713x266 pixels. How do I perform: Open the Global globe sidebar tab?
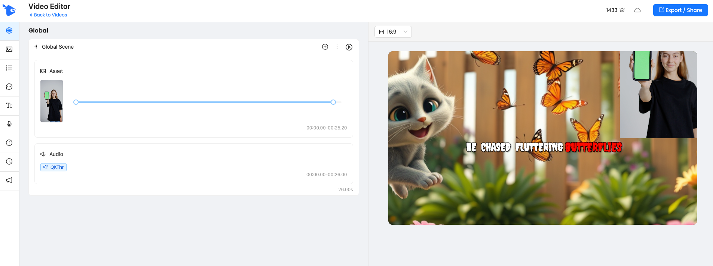[x=9, y=31]
